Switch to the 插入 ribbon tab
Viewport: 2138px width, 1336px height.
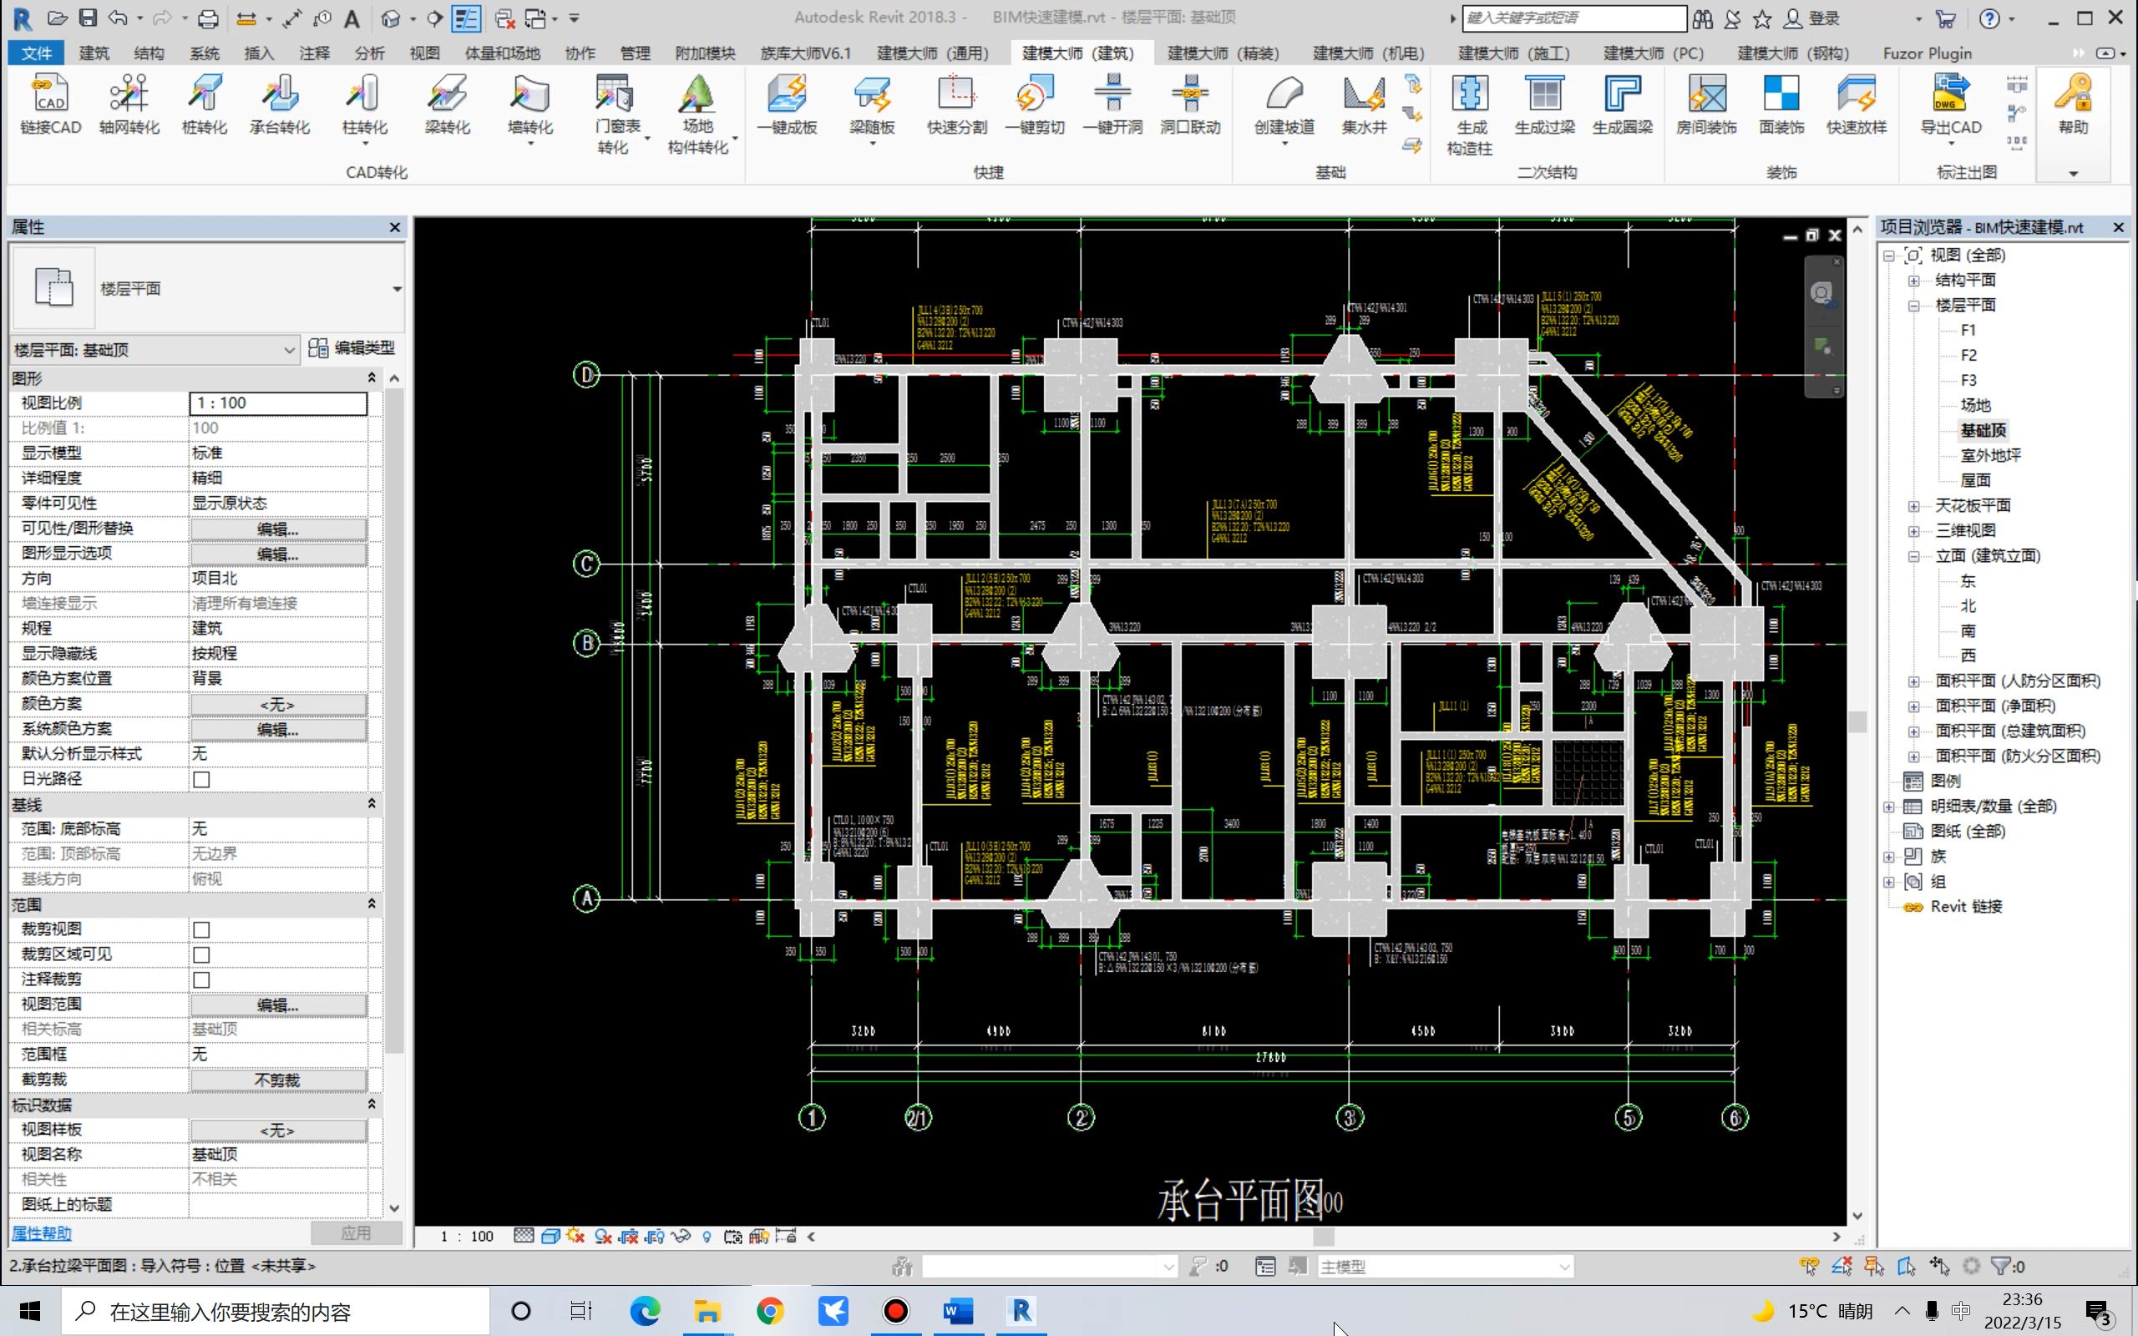click(257, 53)
